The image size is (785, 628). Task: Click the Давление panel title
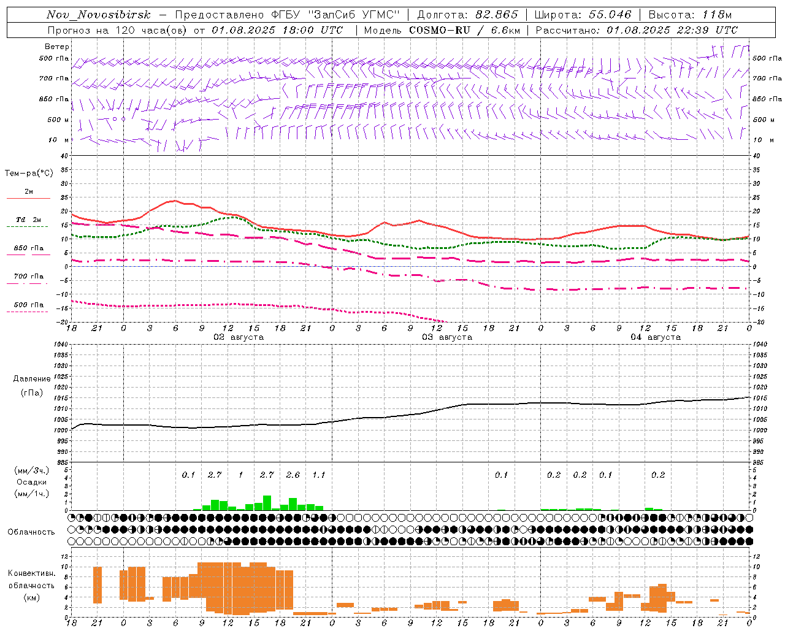tap(32, 379)
